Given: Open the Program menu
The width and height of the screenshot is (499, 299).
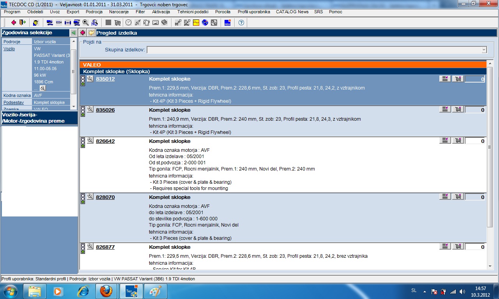Looking at the screenshot, I should (12, 12).
